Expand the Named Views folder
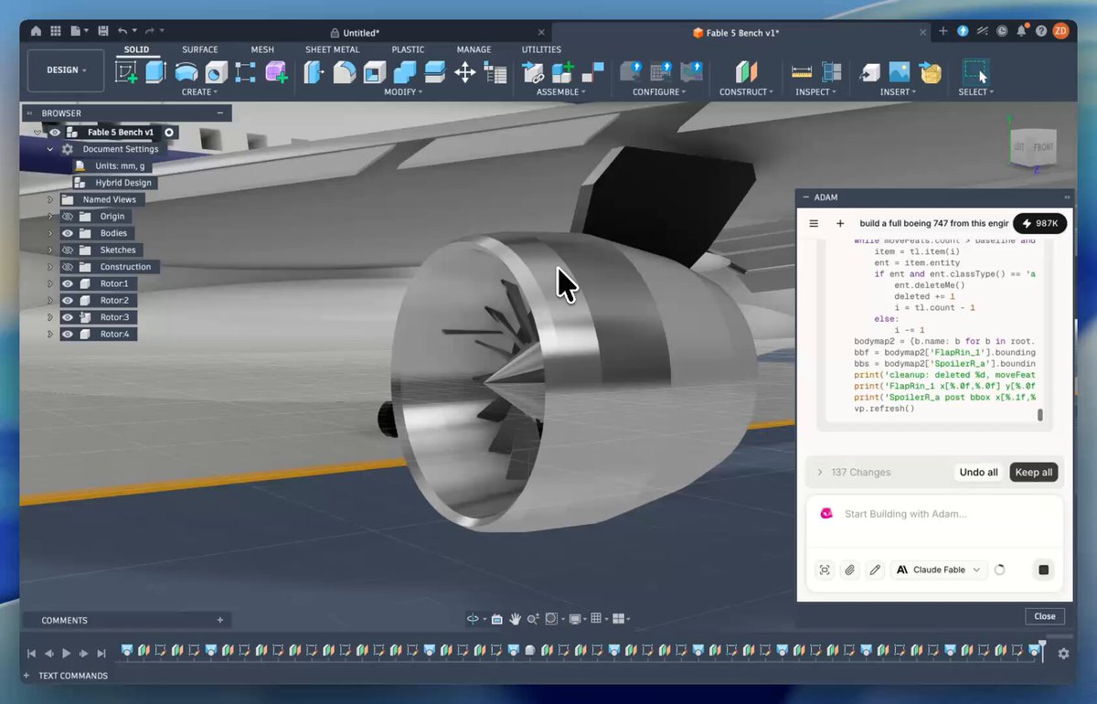Screen dimensions: 1097x704 point(51,199)
